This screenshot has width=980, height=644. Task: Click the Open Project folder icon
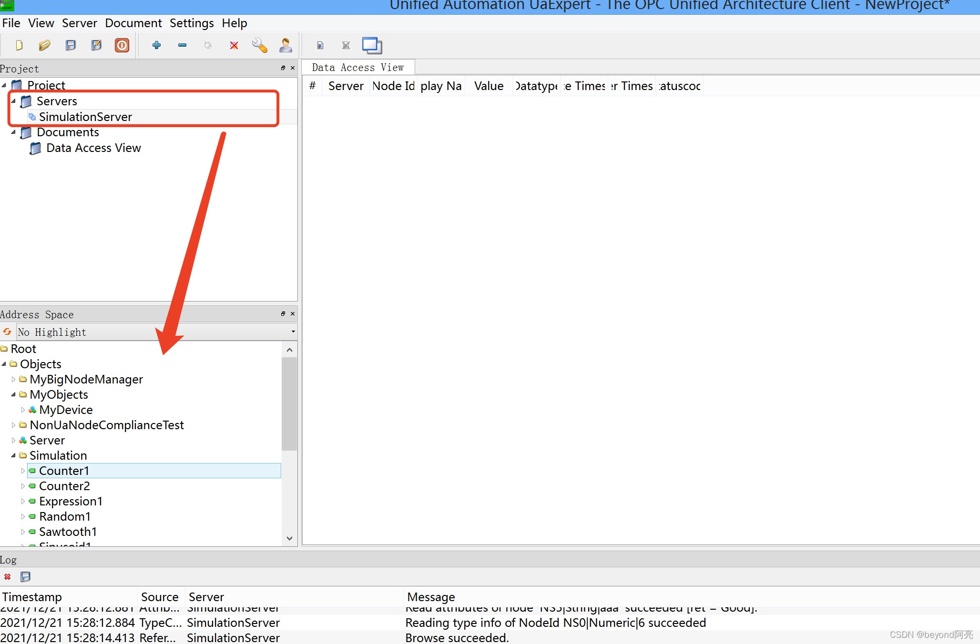(x=45, y=45)
